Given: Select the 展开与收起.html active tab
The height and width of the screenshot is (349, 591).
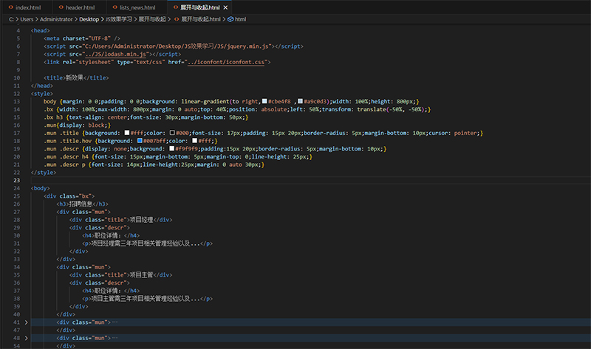Looking at the screenshot, I should [199, 7].
